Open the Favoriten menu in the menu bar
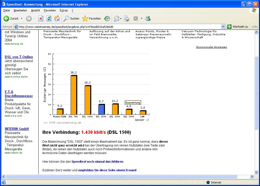 coord(50,10)
